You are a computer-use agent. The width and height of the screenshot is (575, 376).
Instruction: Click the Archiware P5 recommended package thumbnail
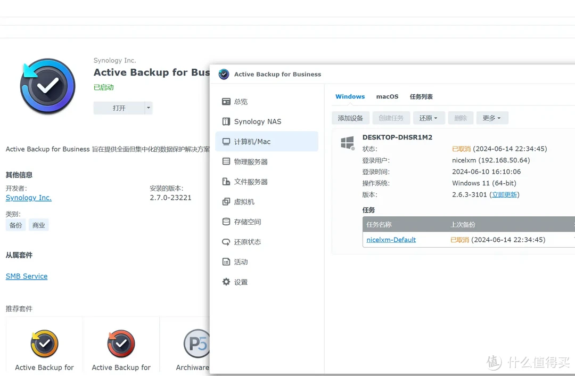coord(196,344)
